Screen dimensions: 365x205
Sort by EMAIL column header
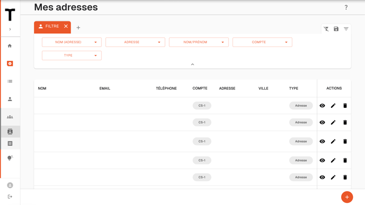point(105,88)
